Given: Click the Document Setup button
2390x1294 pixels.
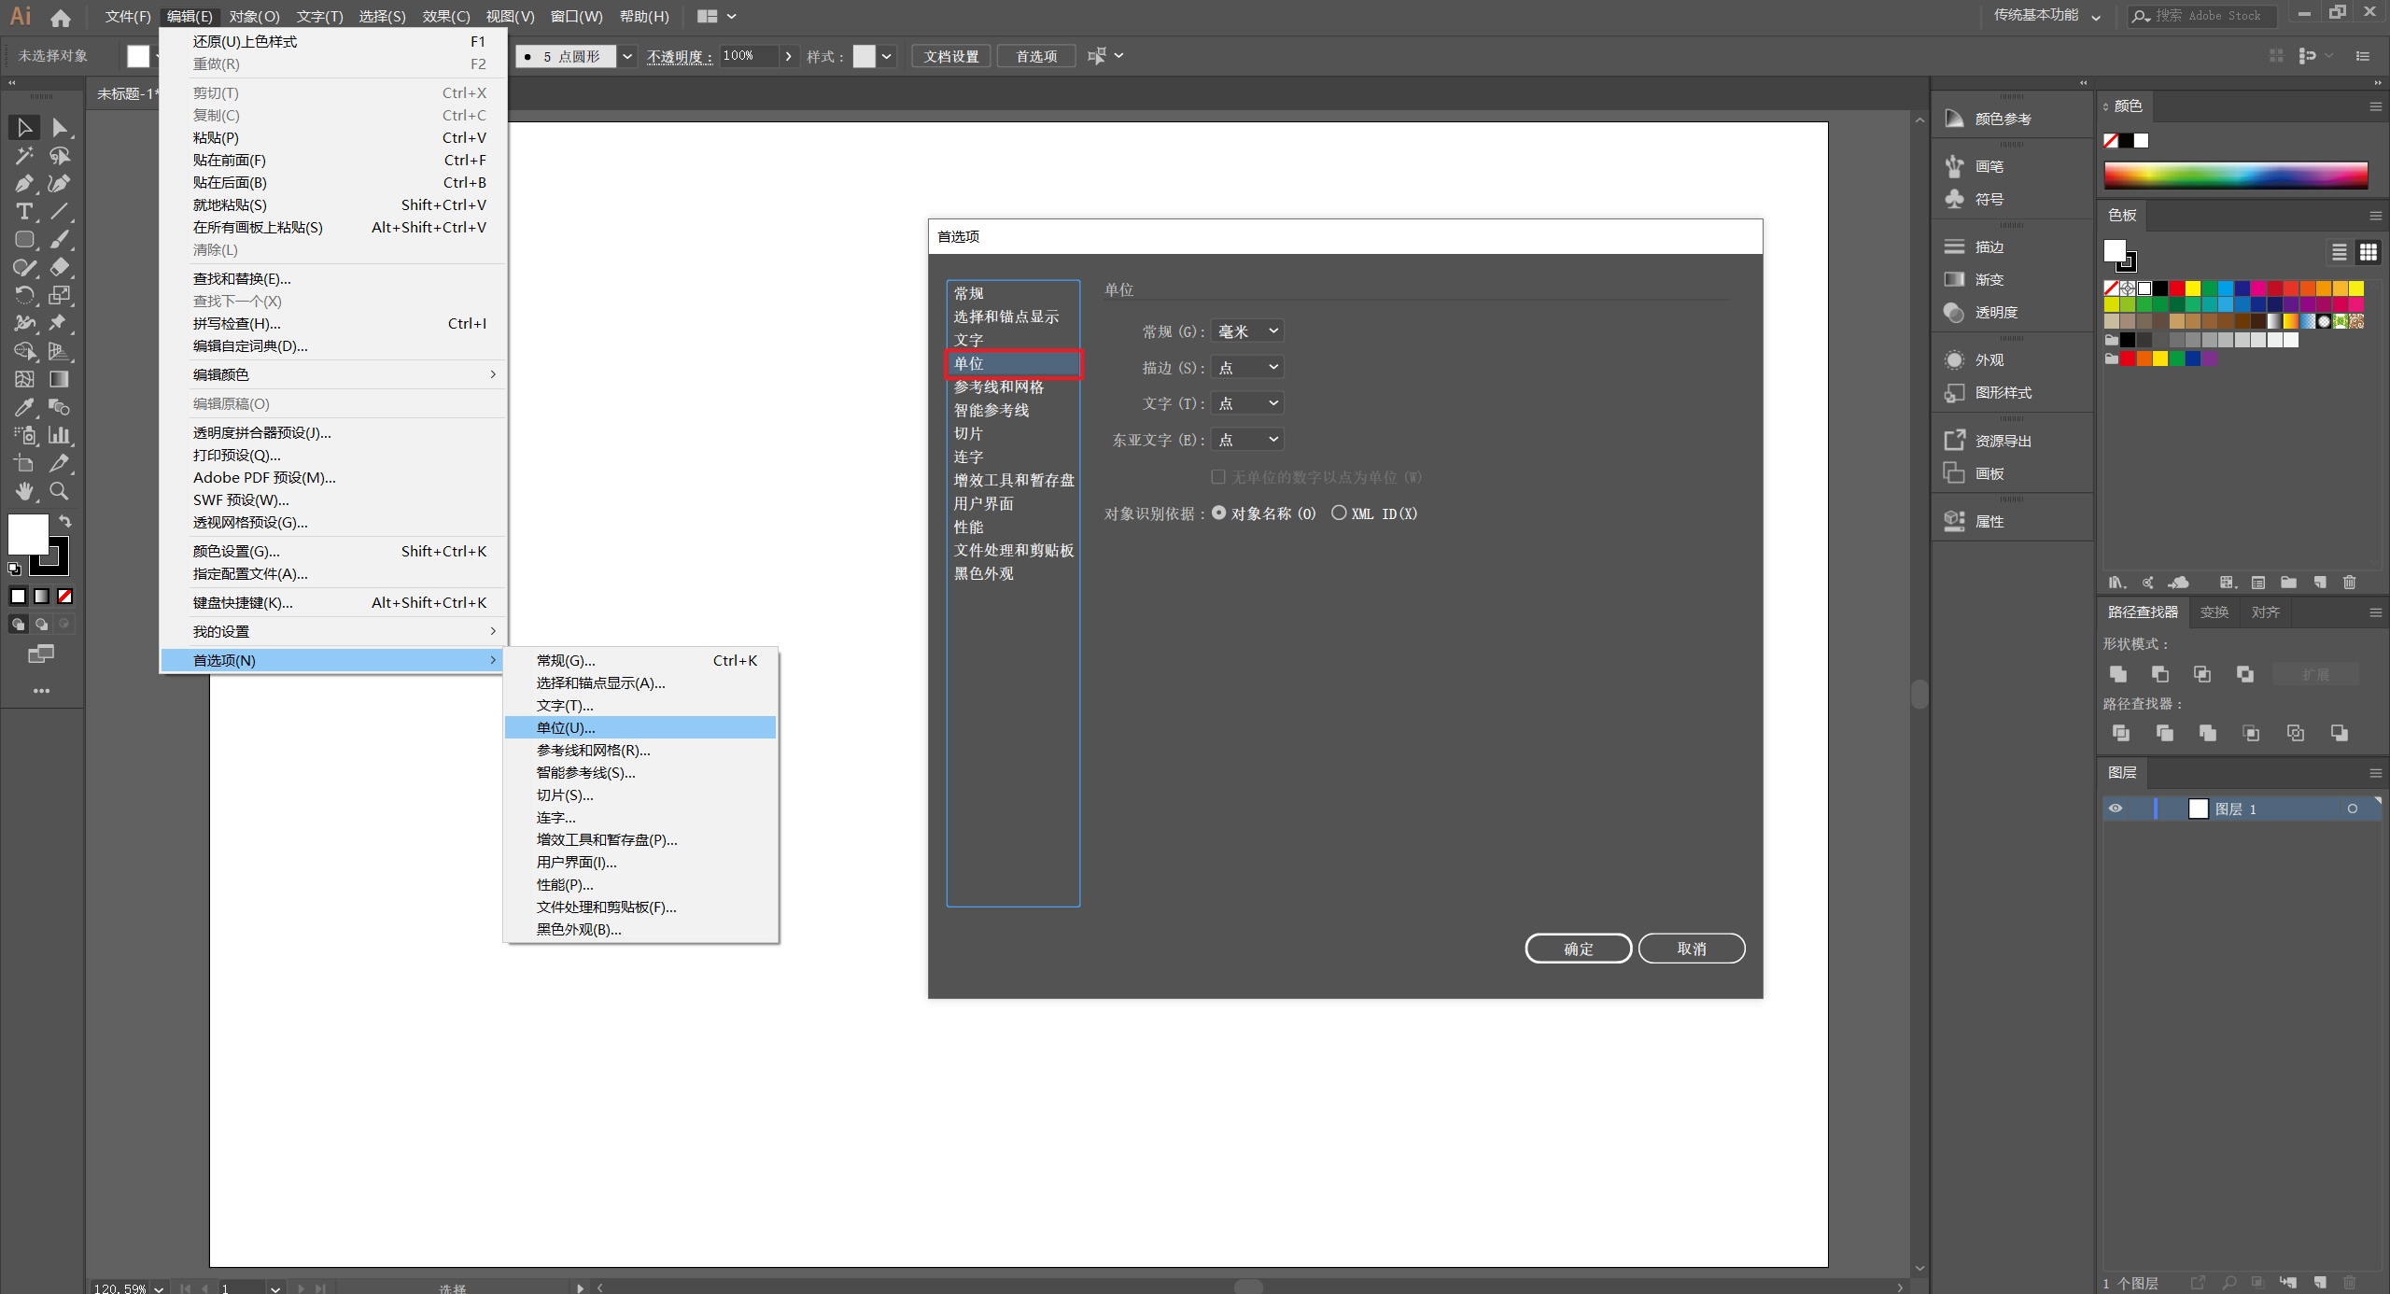Looking at the screenshot, I should (x=950, y=56).
